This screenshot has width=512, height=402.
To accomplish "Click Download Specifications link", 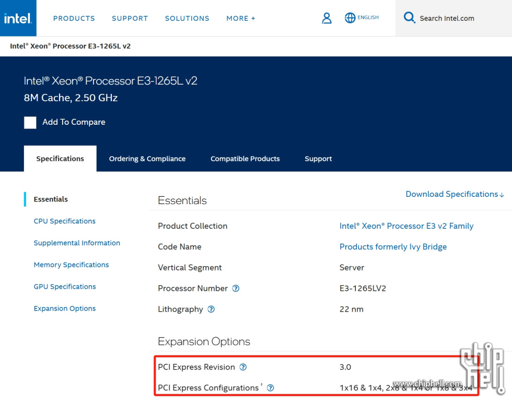I will (x=455, y=194).
